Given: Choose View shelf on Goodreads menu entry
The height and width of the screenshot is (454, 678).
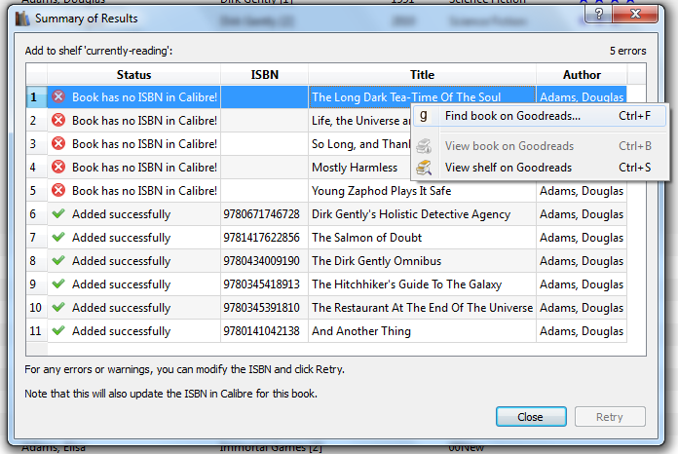Looking at the screenshot, I should (x=540, y=168).
